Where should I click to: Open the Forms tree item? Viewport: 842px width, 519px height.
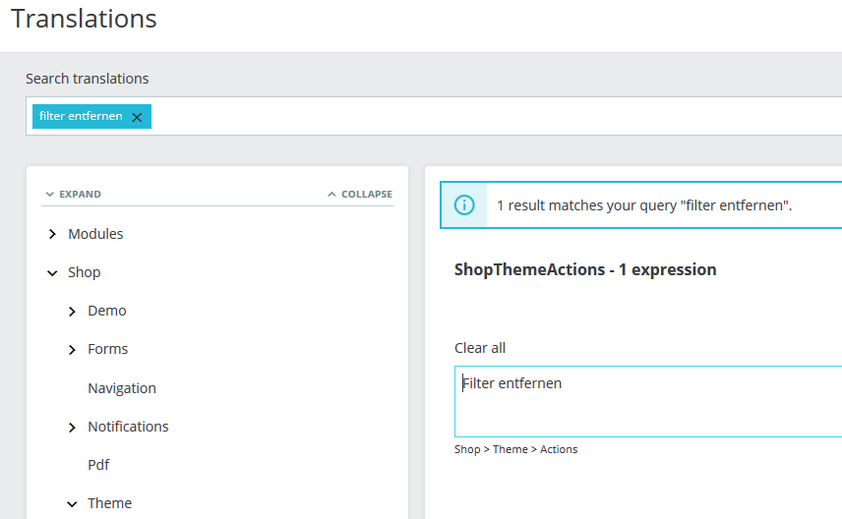point(108,349)
